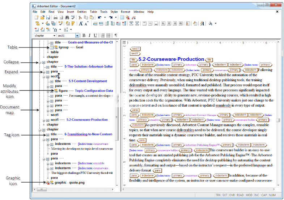Expand sect1 5.2 Courseware Production node
This screenshot has height=200, width=284.
point(44,120)
